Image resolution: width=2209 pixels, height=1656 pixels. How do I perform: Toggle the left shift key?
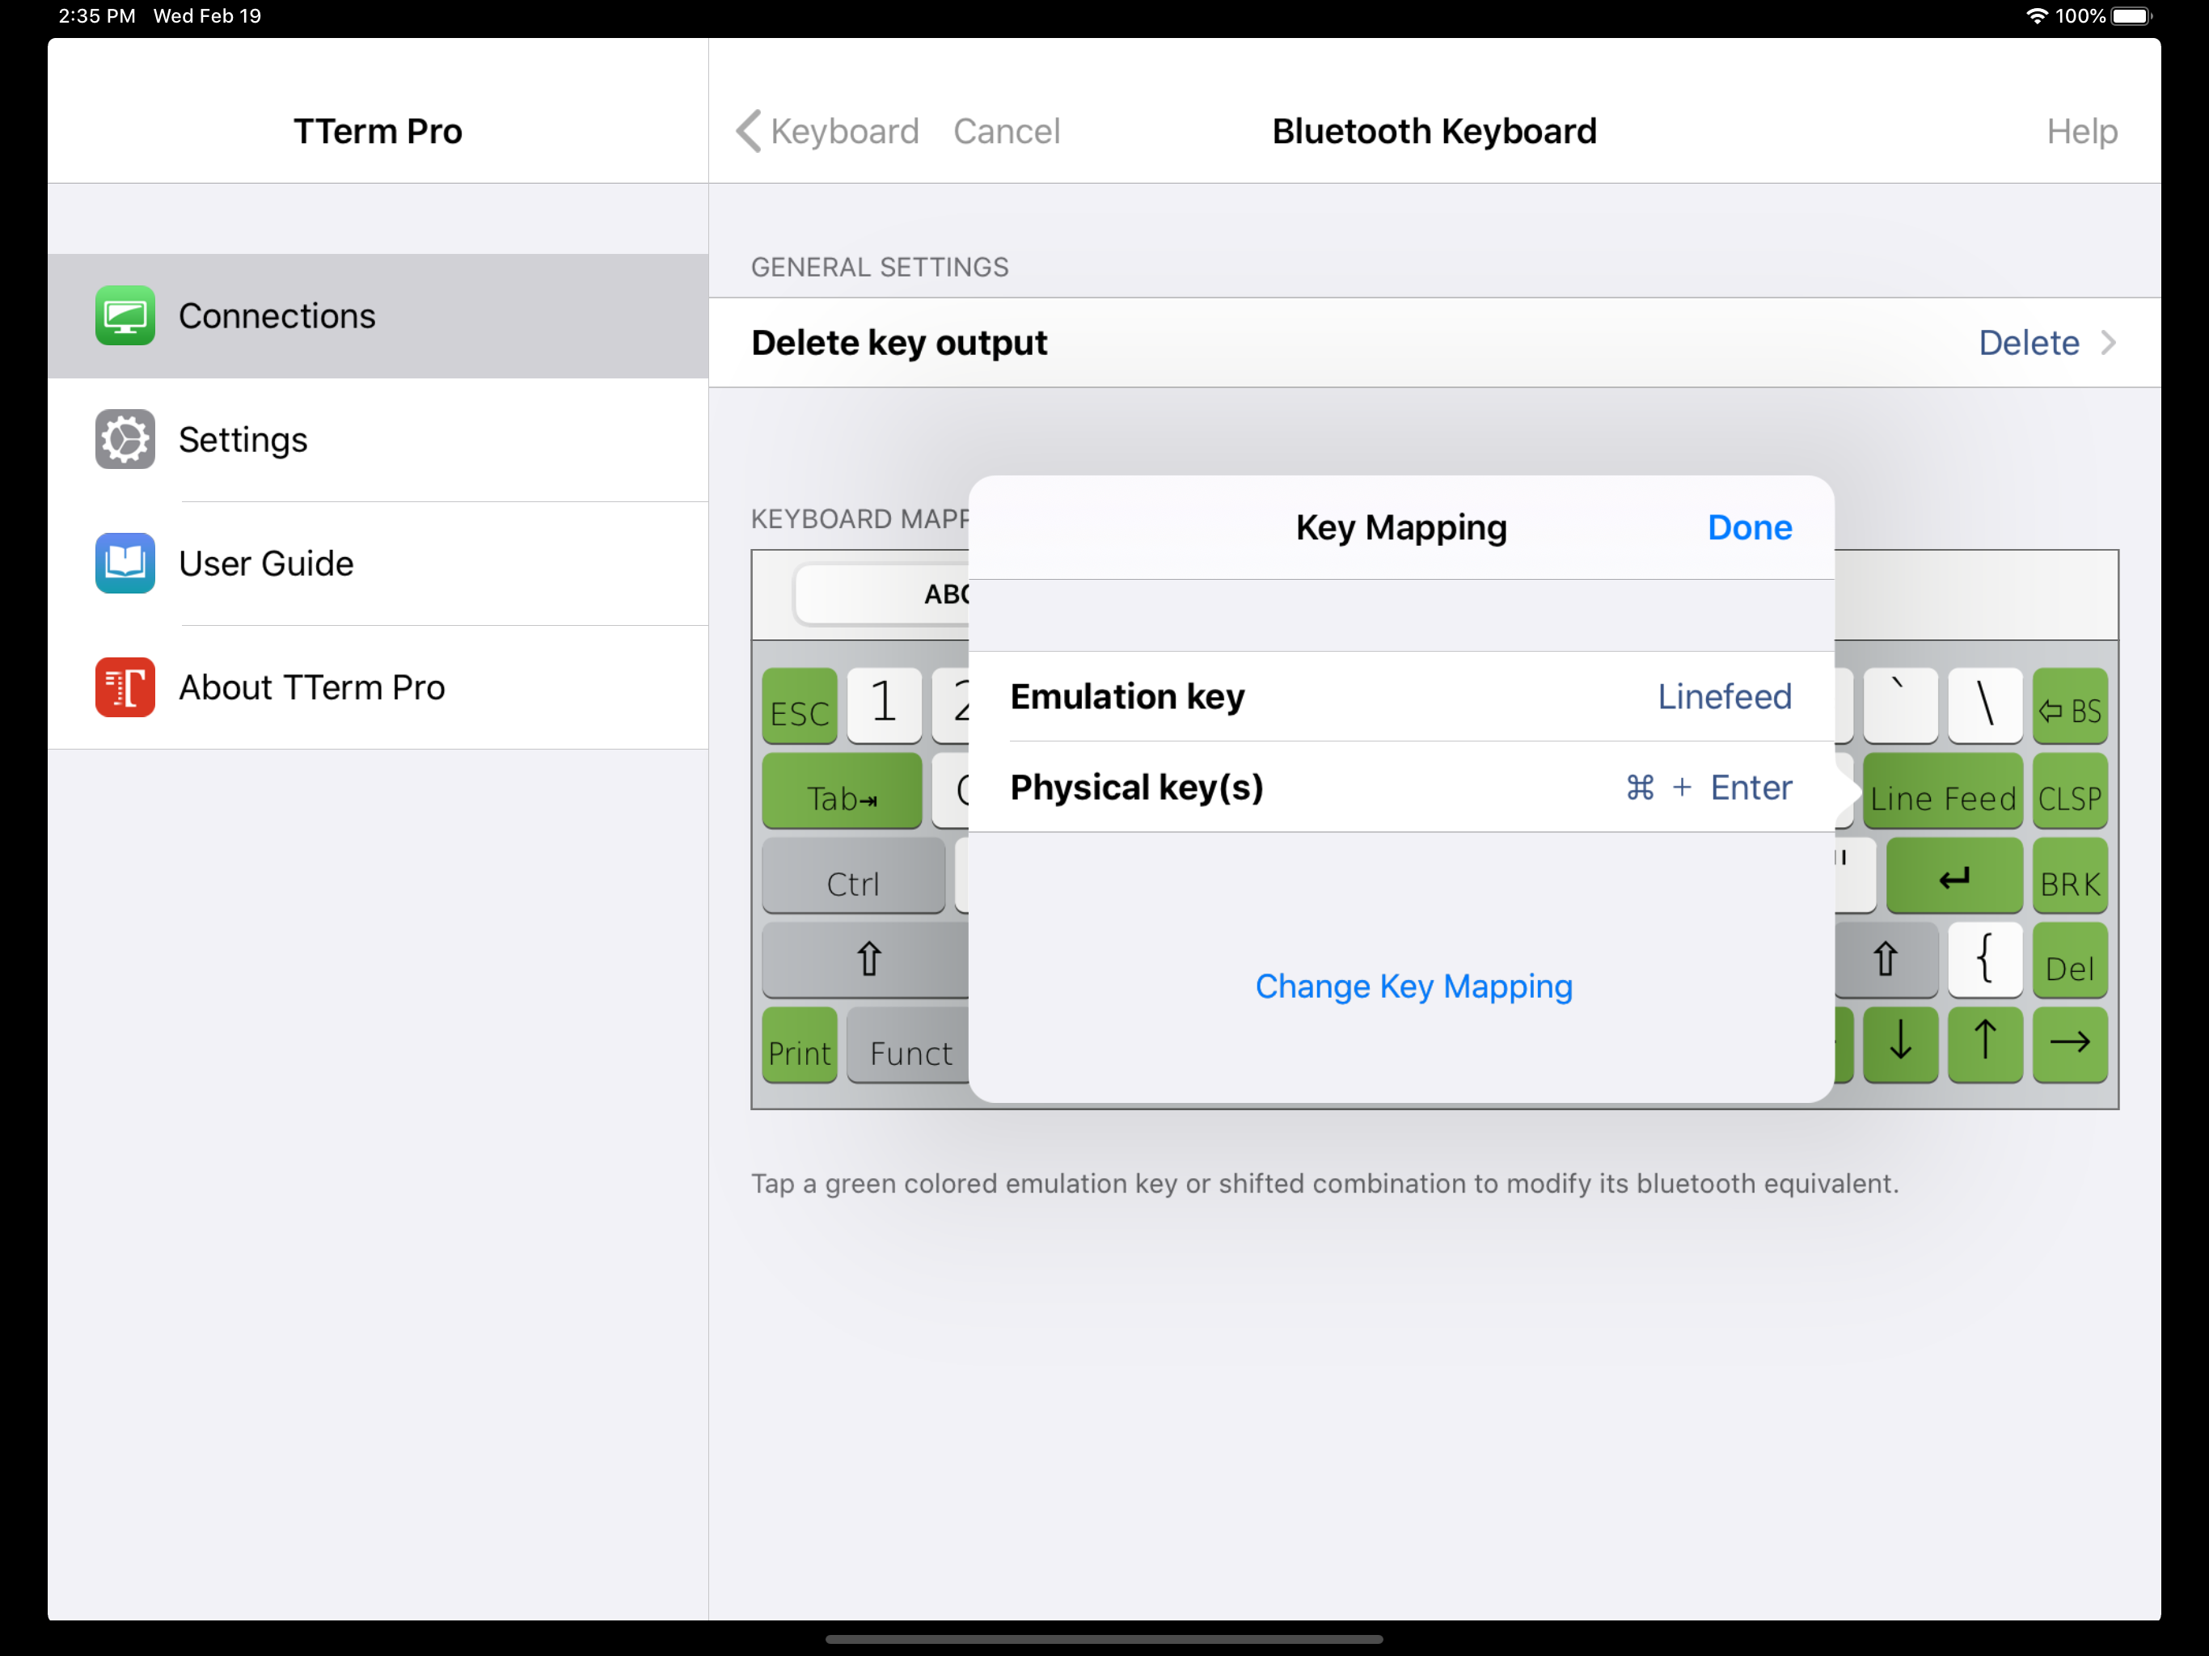coord(866,959)
